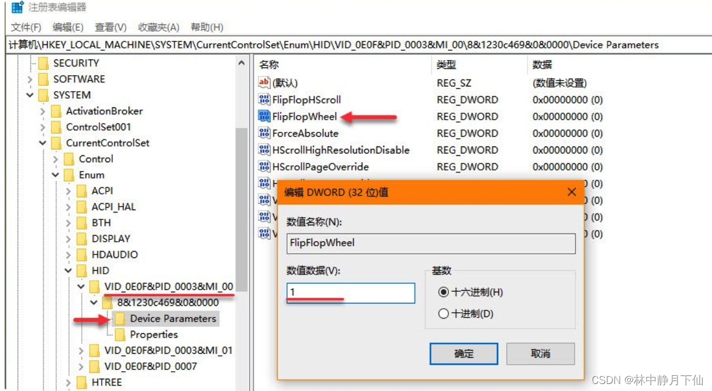This screenshot has width=712, height=391.
Task: Select the HScrollPageOverride DWORD icon
Action: point(264,167)
